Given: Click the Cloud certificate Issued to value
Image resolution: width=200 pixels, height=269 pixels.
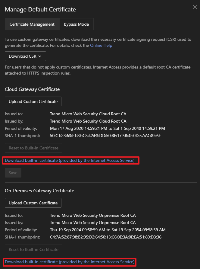Looking at the screenshot, I should [88, 114].
